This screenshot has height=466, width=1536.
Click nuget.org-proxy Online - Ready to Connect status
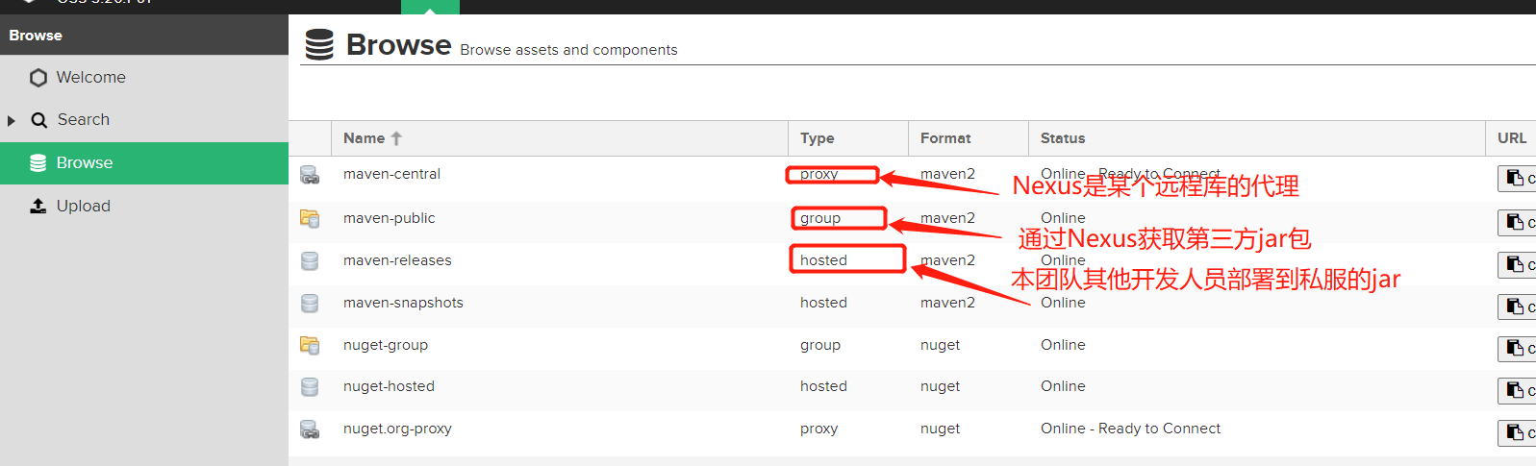click(x=1130, y=429)
